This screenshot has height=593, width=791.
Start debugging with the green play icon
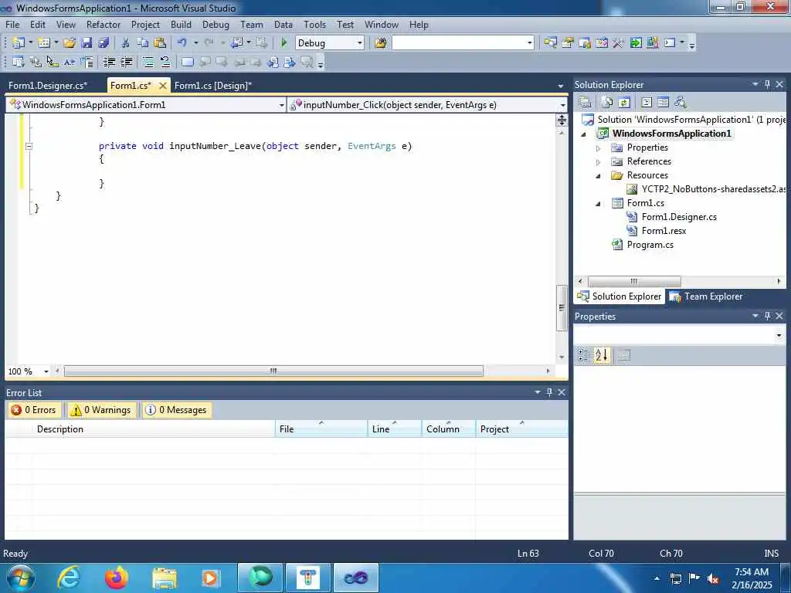pyautogui.click(x=284, y=43)
